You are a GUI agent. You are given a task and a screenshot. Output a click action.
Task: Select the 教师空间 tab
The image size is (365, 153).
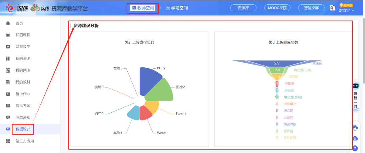tap(143, 8)
